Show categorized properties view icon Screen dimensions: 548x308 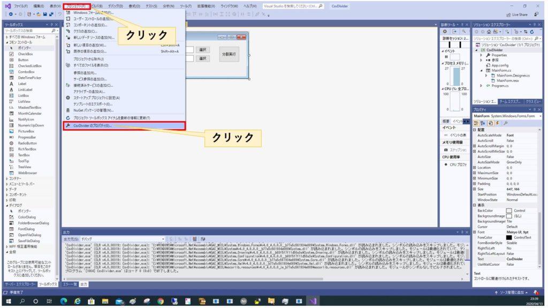click(476, 123)
